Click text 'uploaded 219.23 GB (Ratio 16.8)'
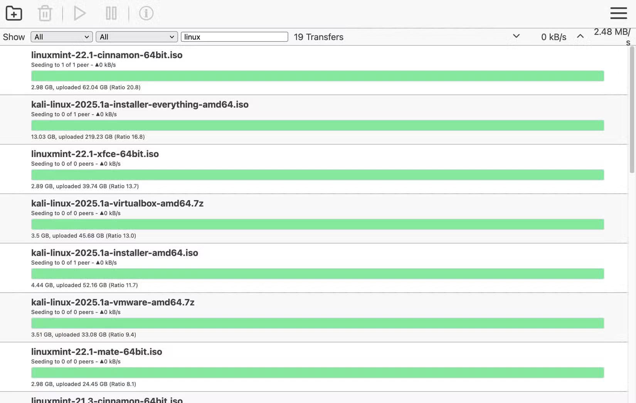 point(102,137)
